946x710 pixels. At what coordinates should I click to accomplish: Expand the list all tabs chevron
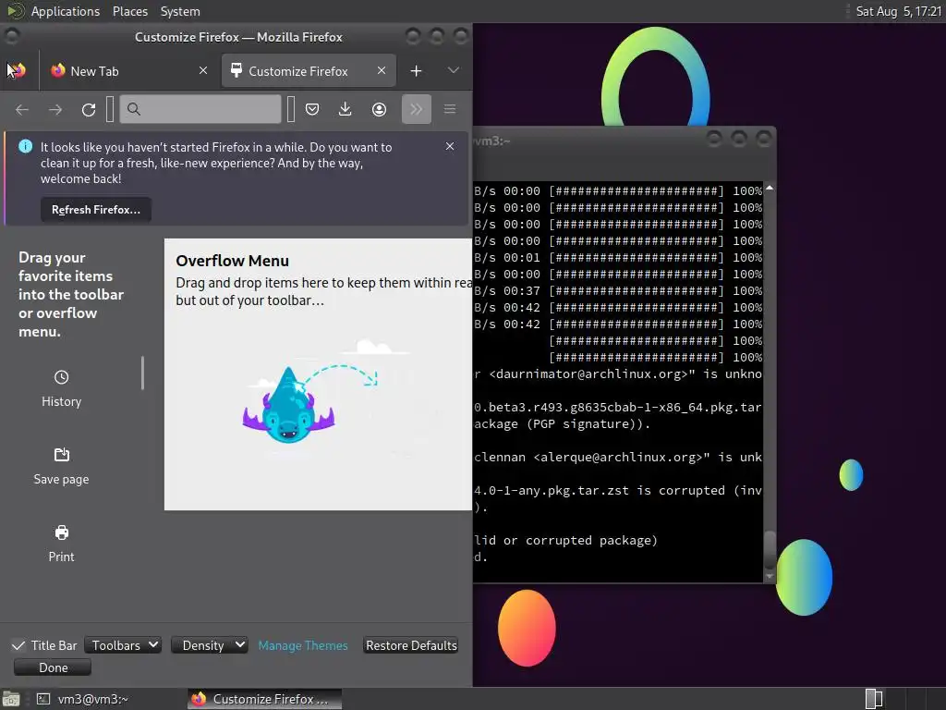[x=453, y=70]
